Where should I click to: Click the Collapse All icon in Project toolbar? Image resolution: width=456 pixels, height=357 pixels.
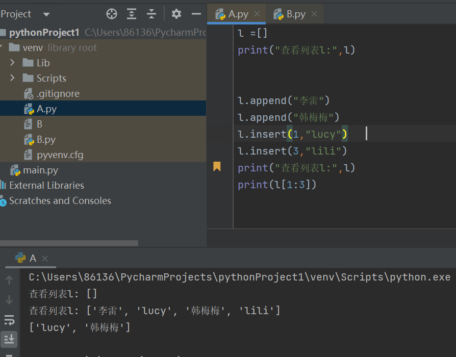pos(151,14)
